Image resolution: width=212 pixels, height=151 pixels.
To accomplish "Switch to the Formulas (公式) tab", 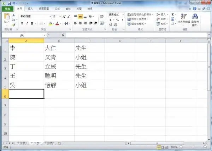I will pos(57,9).
